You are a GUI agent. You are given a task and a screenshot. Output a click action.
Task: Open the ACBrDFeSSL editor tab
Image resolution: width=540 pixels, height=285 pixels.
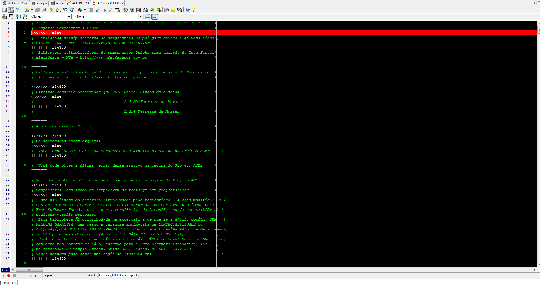tap(78, 3)
